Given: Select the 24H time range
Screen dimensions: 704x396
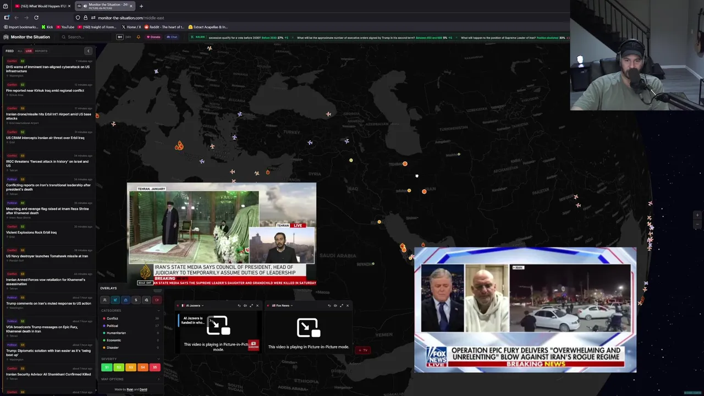Looking at the screenshot, I should pyautogui.click(x=128, y=37).
